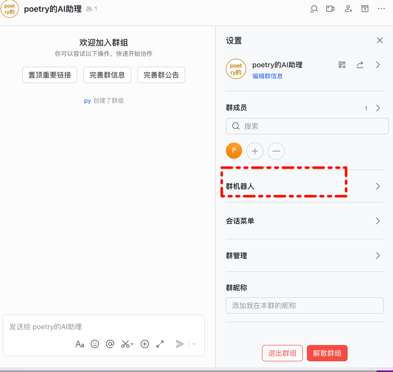
Task: Click the group nickname input field
Action: click(x=305, y=305)
